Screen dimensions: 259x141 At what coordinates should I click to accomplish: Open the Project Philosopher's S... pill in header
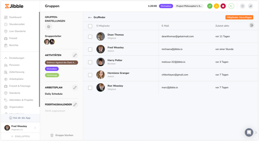pos(189,6)
